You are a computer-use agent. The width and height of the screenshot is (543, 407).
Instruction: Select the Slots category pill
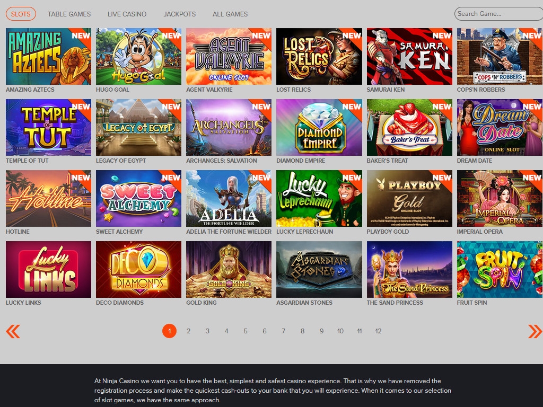(21, 14)
